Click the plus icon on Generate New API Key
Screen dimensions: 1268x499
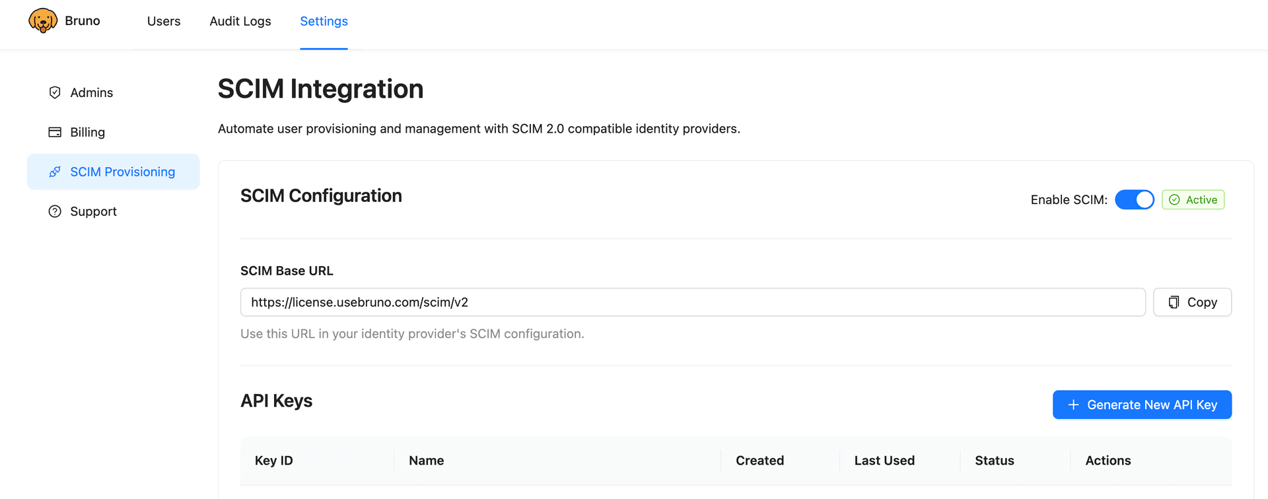click(x=1073, y=405)
